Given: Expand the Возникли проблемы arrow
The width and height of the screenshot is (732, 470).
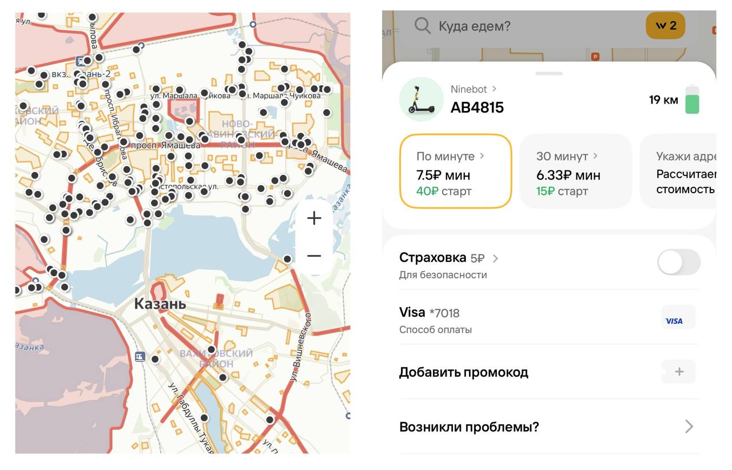Looking at the screenshot, I should coord(689,427).
